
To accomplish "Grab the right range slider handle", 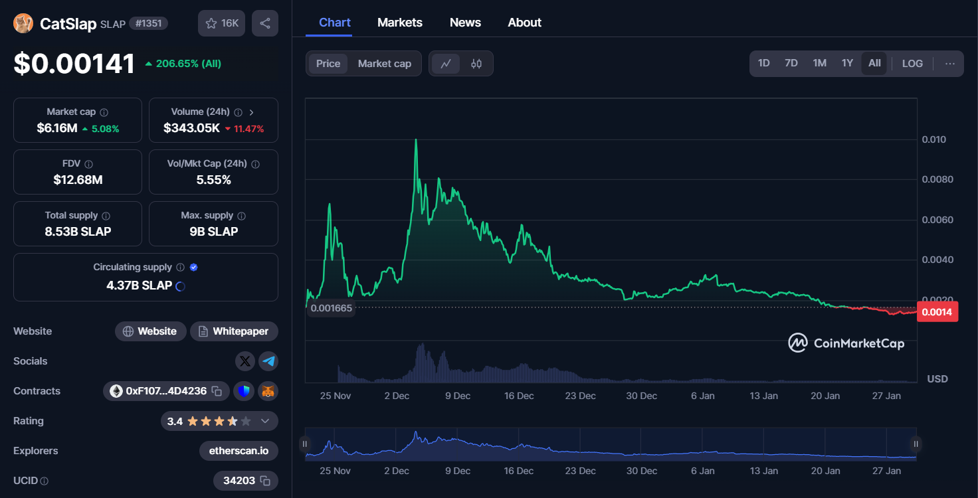I will click(916, 444).
